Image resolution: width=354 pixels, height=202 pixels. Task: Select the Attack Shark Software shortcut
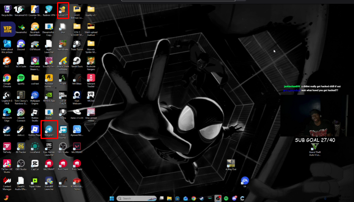[63, 63]
